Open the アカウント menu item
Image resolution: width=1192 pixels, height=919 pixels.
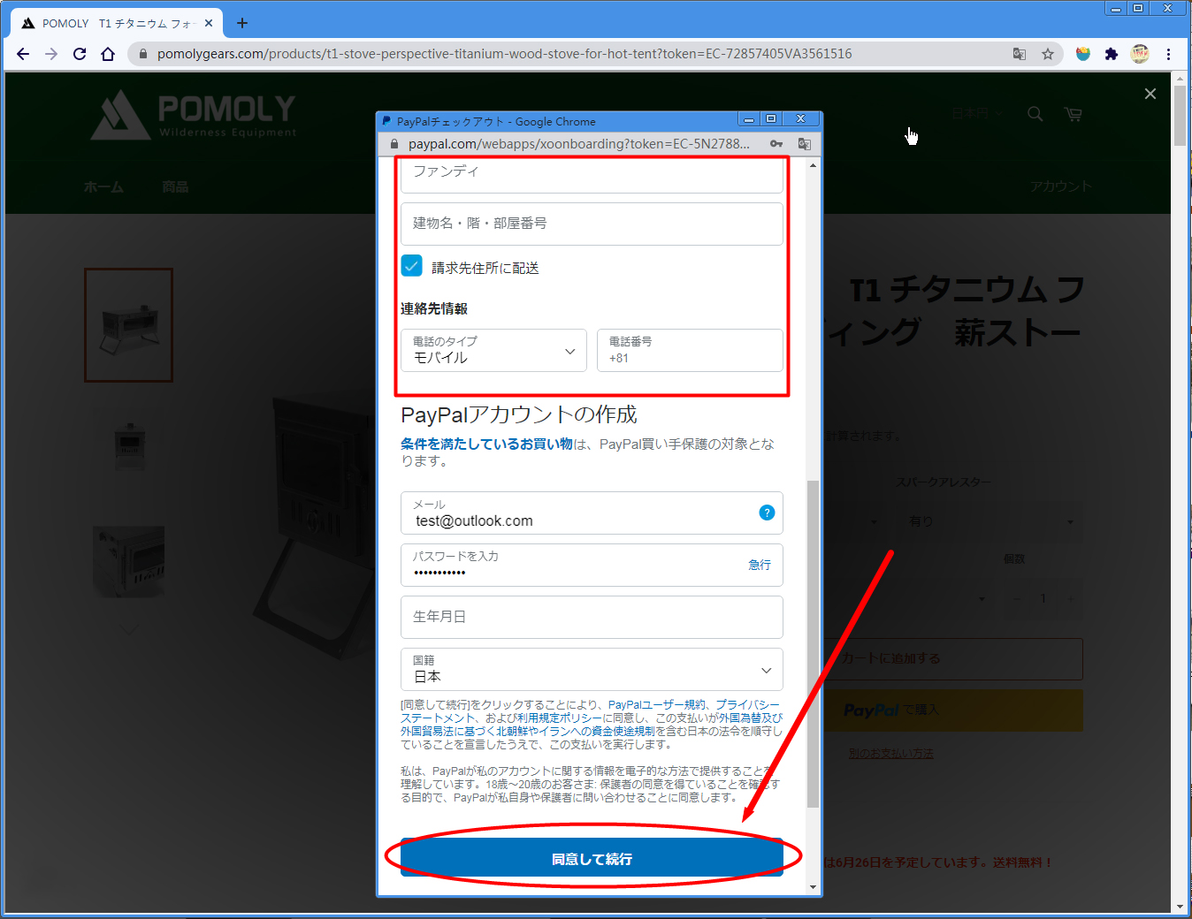click(1060, 186)
